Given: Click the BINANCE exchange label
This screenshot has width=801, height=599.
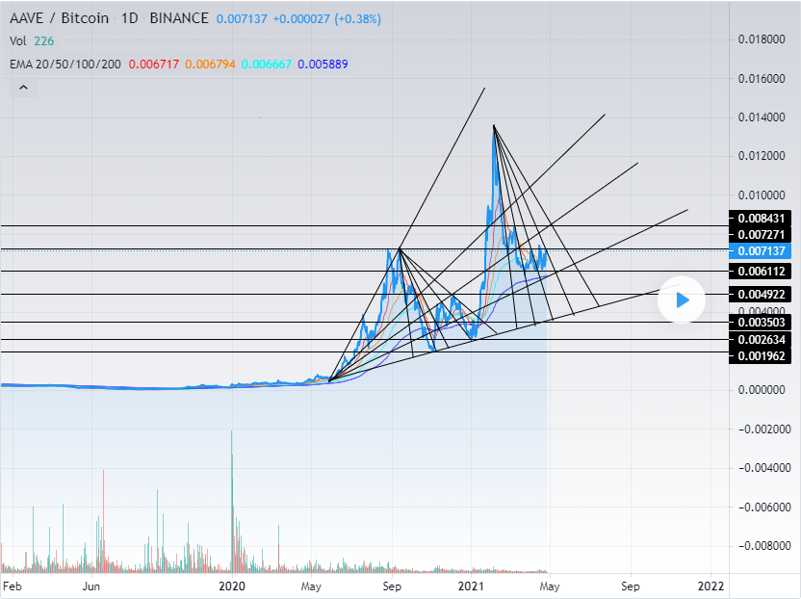Looking at the screenshot, I should coord(181,18).
